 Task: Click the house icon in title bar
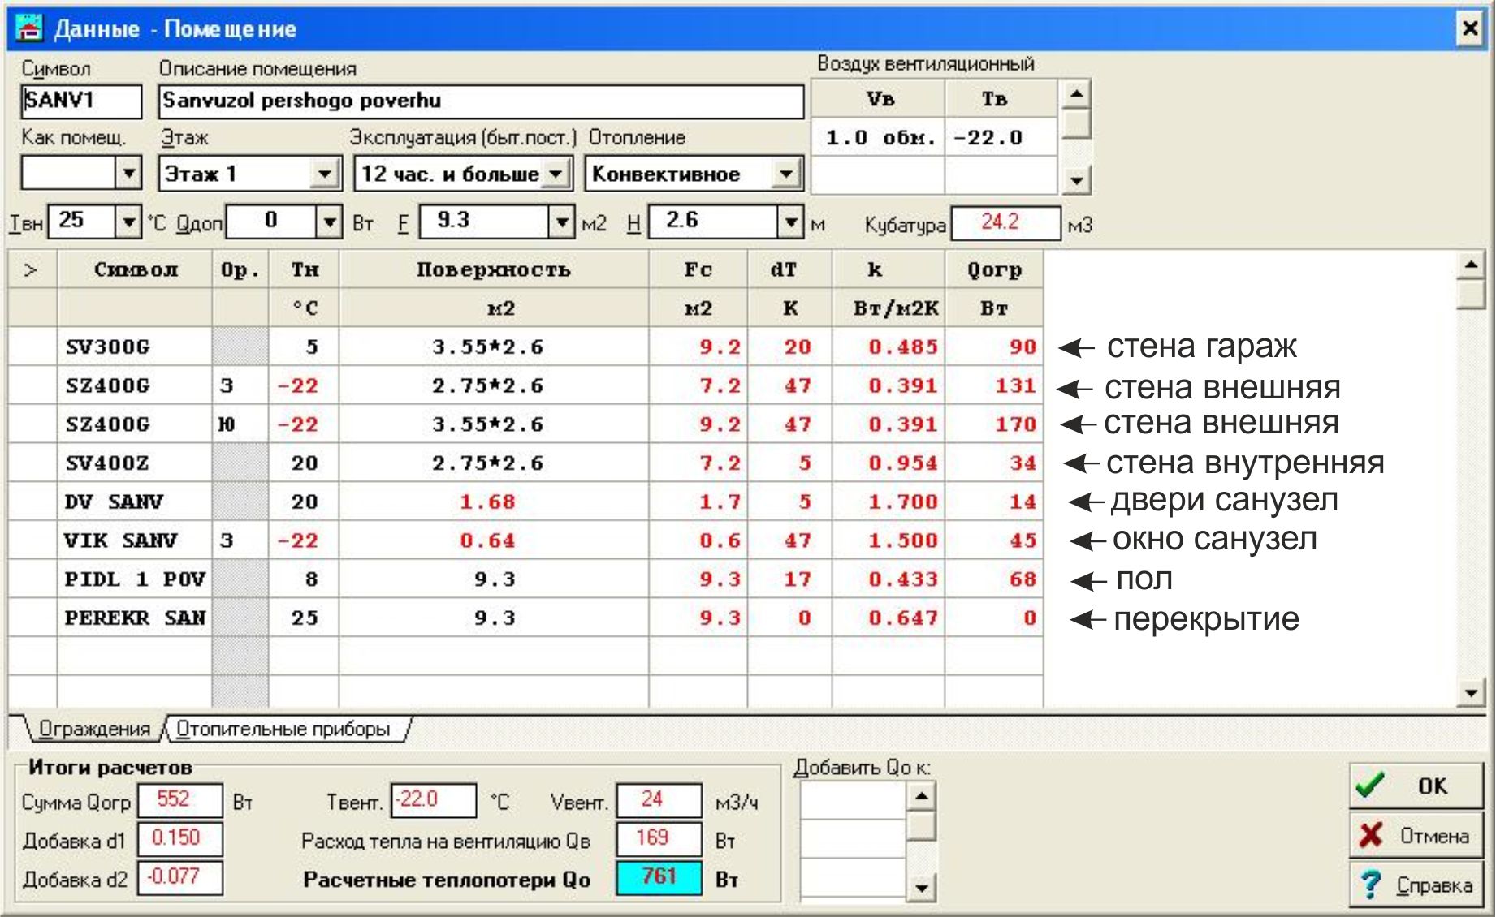pos(29,29)
